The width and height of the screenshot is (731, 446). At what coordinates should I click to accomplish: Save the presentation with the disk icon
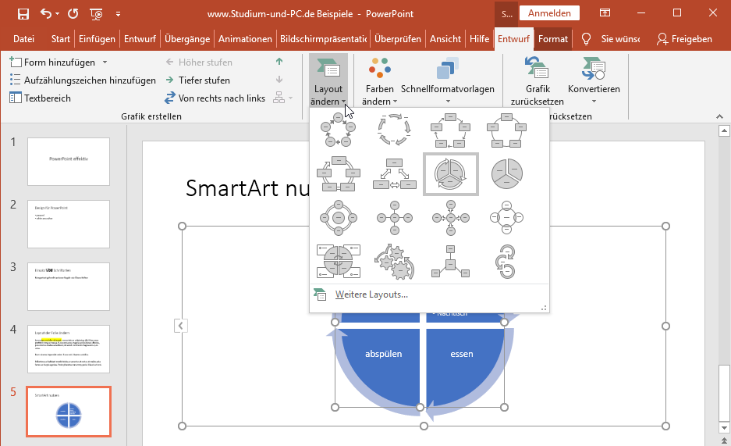click(x=23, y=13)
